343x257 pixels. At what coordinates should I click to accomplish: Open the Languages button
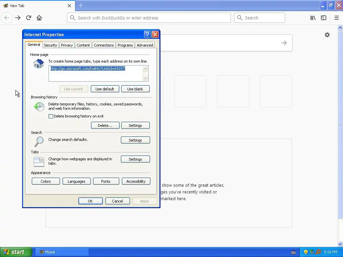point(77,181)
